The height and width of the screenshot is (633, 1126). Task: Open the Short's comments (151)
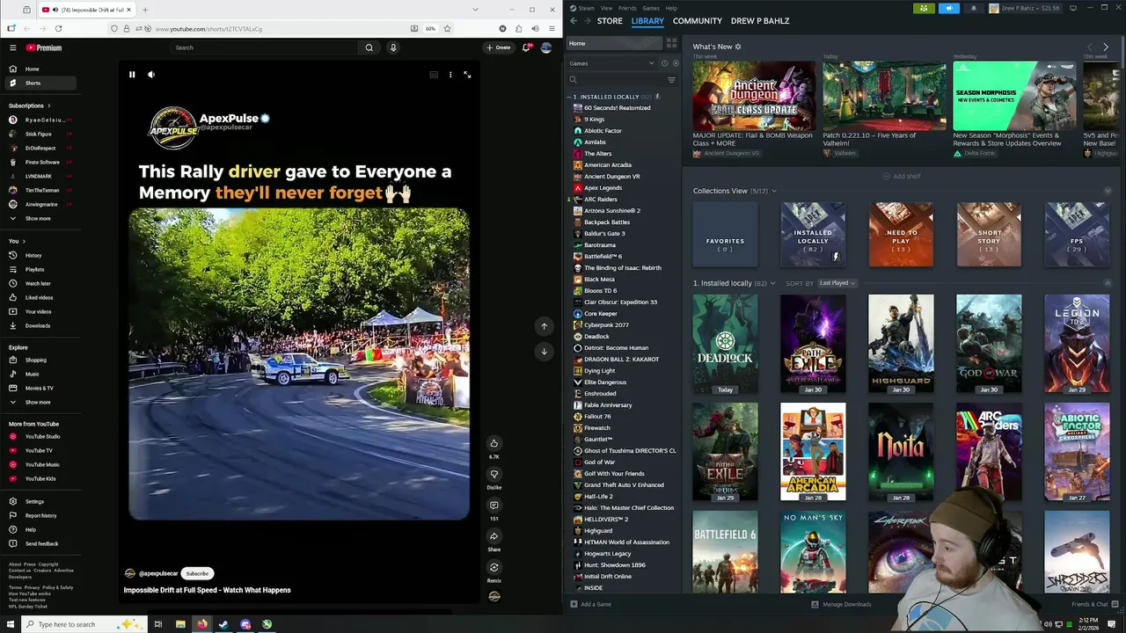pyautogui.click(x=494, y=506)
